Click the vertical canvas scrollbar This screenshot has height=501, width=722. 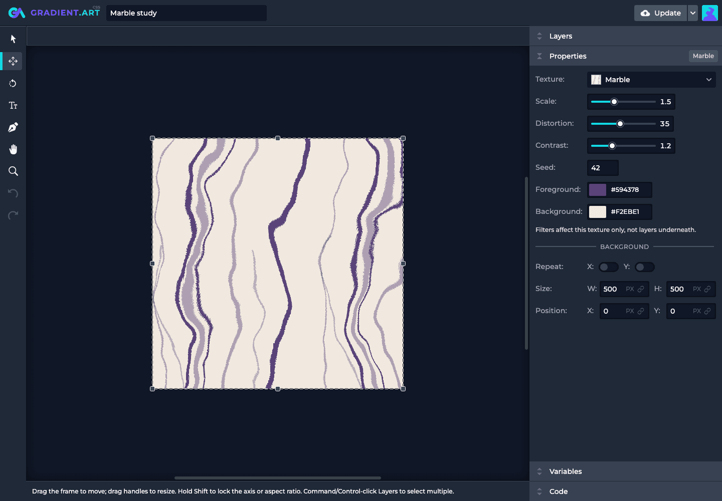point(526,264)
